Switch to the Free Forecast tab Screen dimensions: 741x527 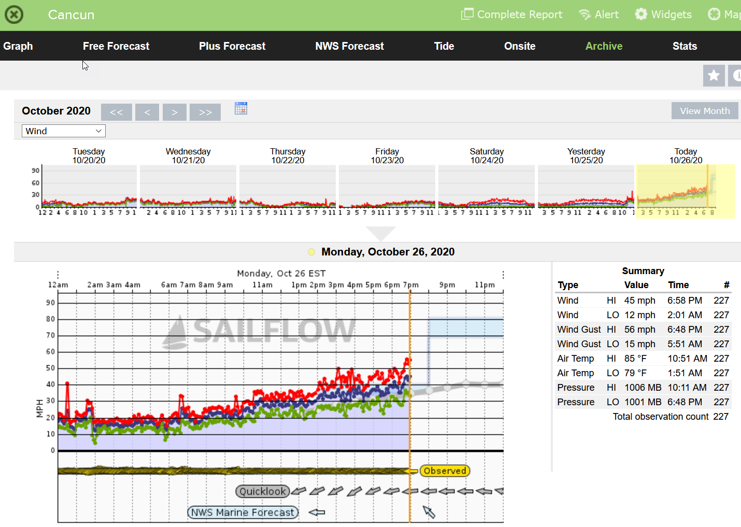(x=116, y=46)
